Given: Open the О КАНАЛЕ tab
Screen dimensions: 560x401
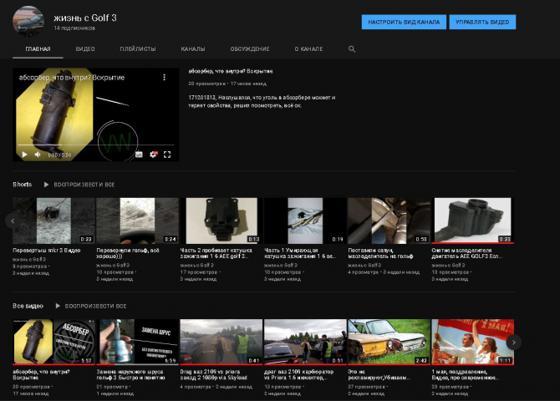Looking at the screenshot, I should click(308, 49).
